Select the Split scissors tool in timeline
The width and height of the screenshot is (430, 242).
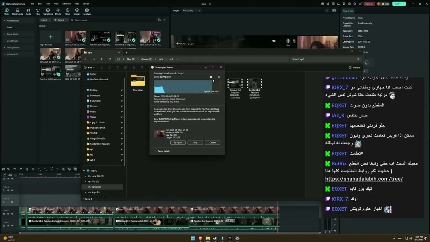pyautogui.click(x=33, y=169)
